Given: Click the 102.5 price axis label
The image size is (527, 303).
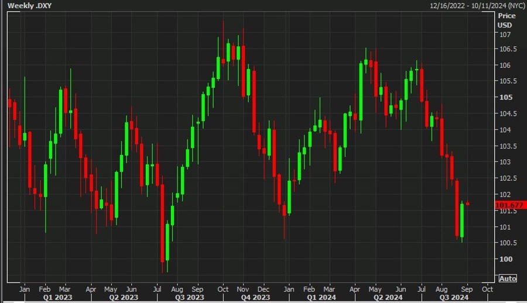Looking at the screenshot, I should pos(508,178).
